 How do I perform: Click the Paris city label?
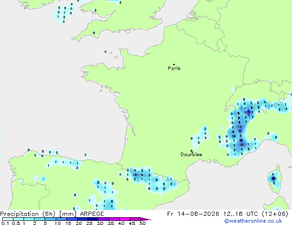[174, 68]
